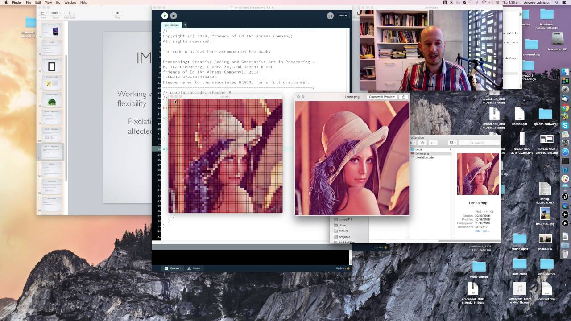This screenshot has height=321, width=571.
Task: Click the Keynote Add Slide button
Action: pos(69,14)
